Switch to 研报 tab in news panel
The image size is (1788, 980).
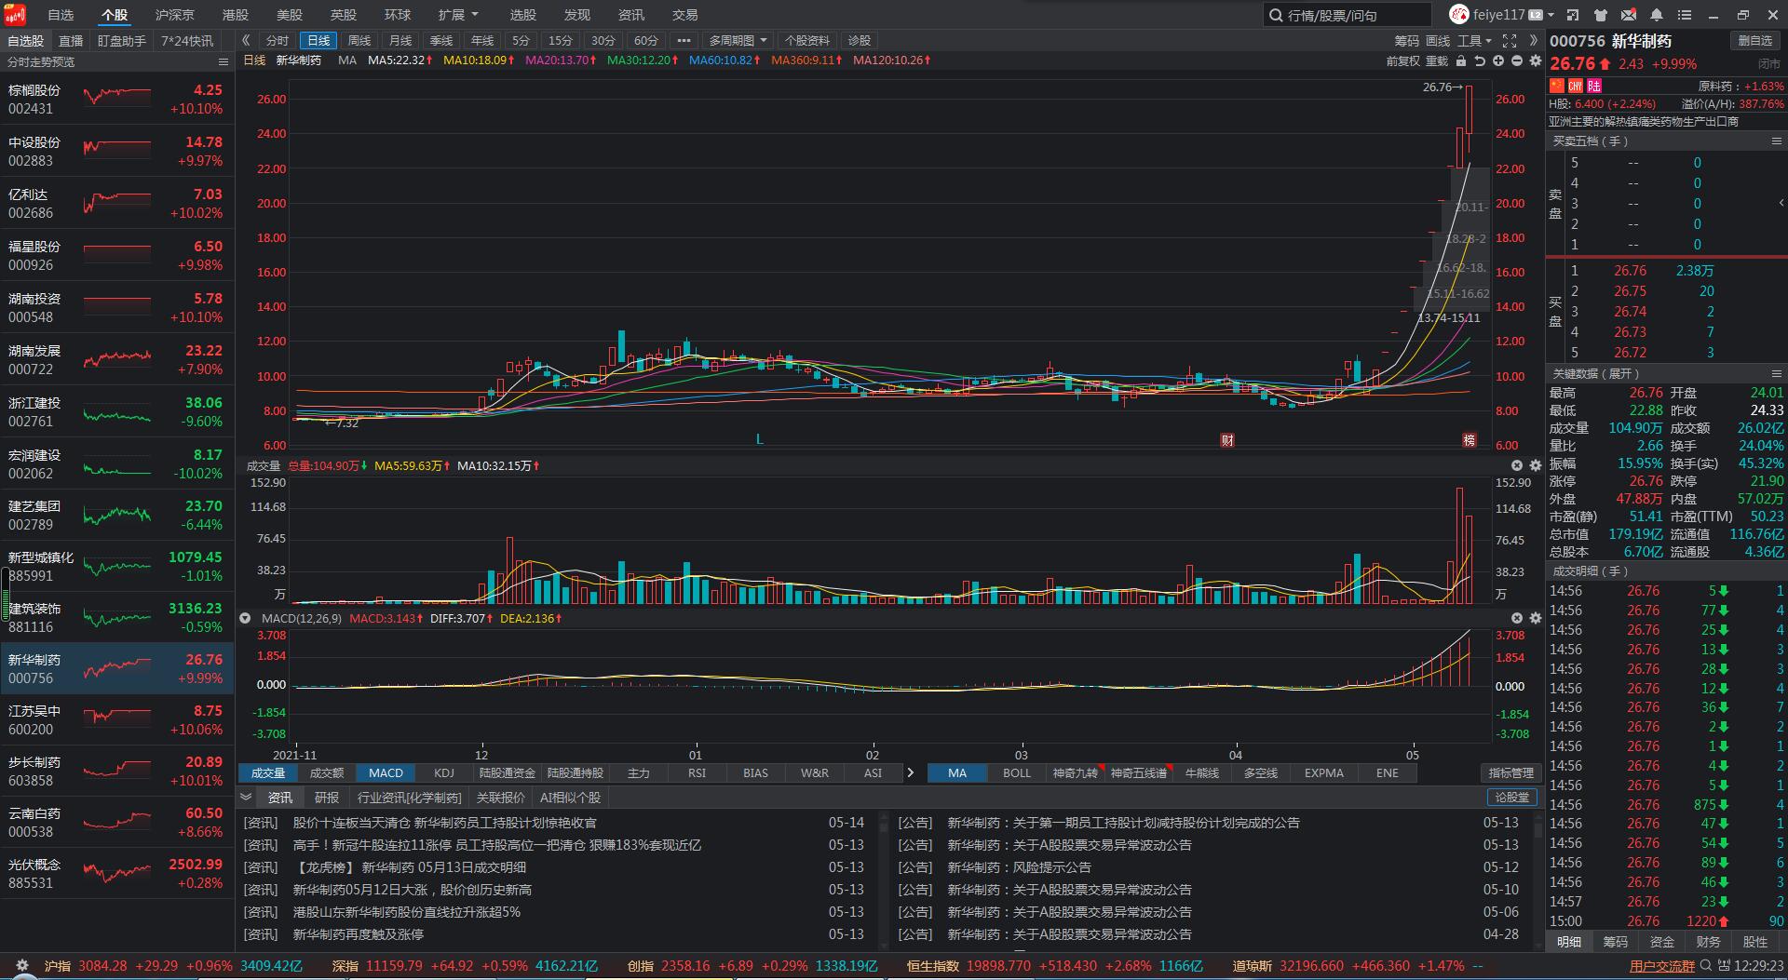327,798
